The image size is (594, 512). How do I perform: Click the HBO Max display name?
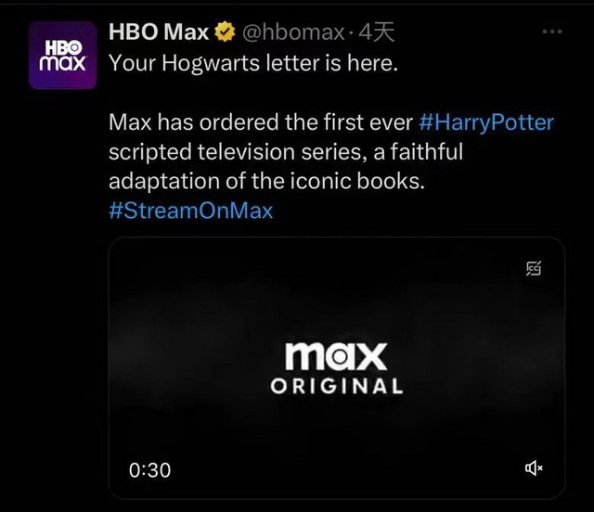[159, 32]
